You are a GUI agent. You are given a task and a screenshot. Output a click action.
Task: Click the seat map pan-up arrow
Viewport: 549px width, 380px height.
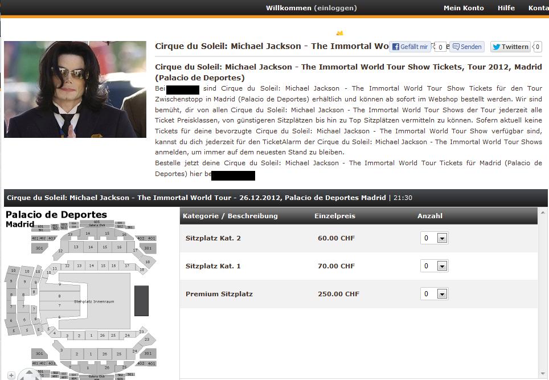(30, 372)
